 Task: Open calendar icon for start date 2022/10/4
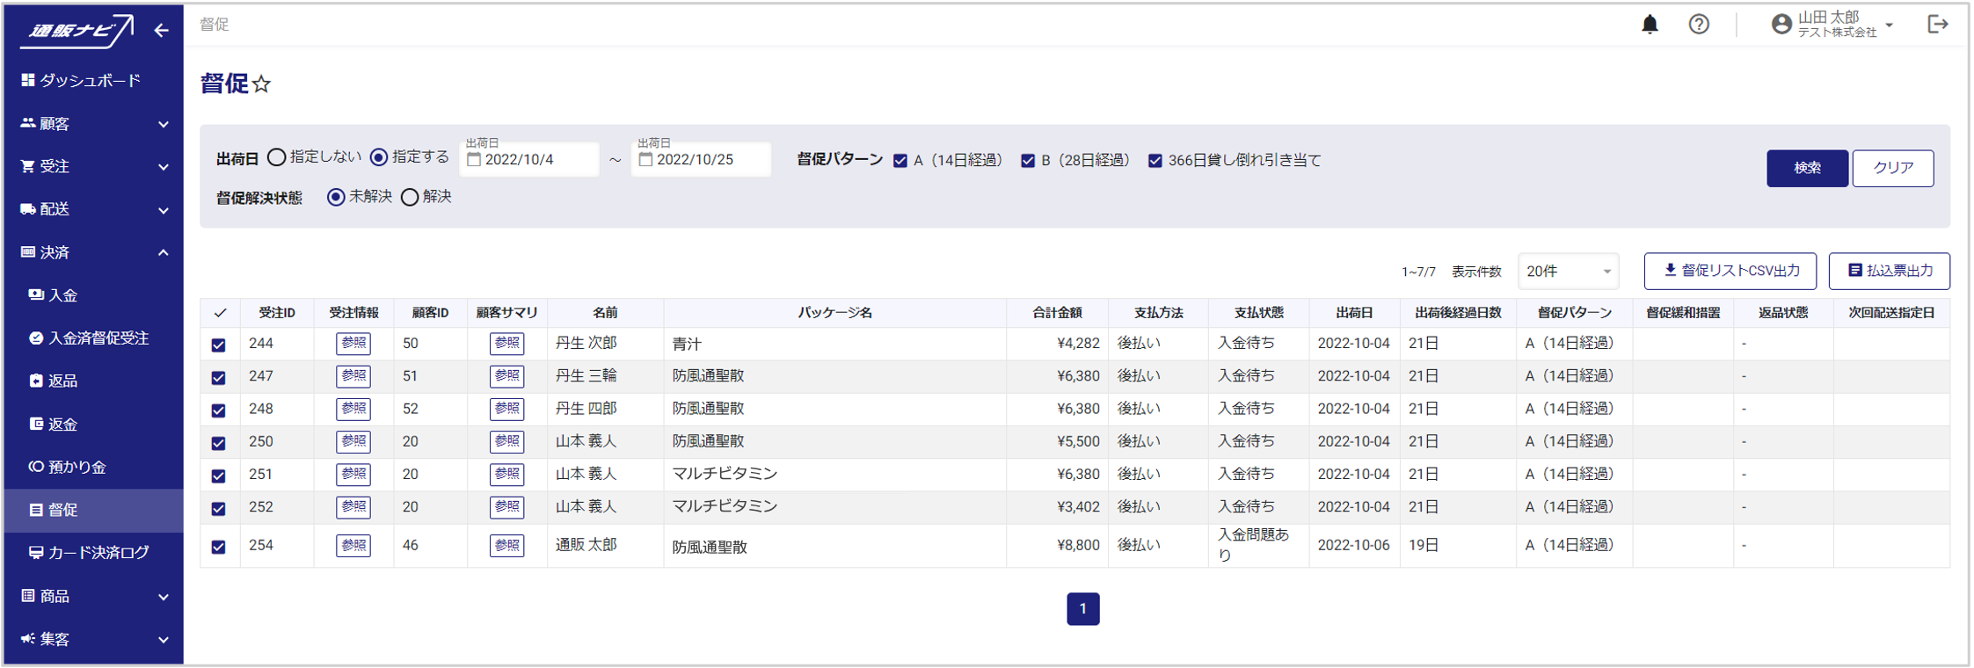pyautogui.click(x=474, y=160)
